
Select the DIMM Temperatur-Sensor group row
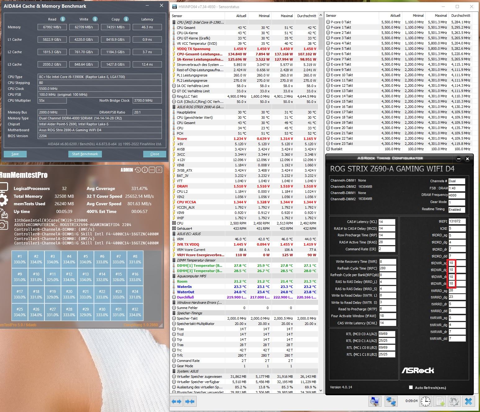pyautogui.click(x=244, y=260)
